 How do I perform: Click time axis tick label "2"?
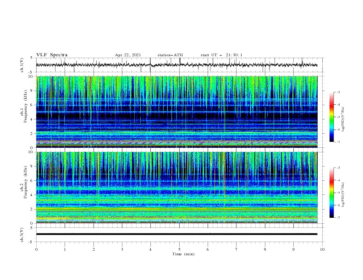(x=93, y=249)
